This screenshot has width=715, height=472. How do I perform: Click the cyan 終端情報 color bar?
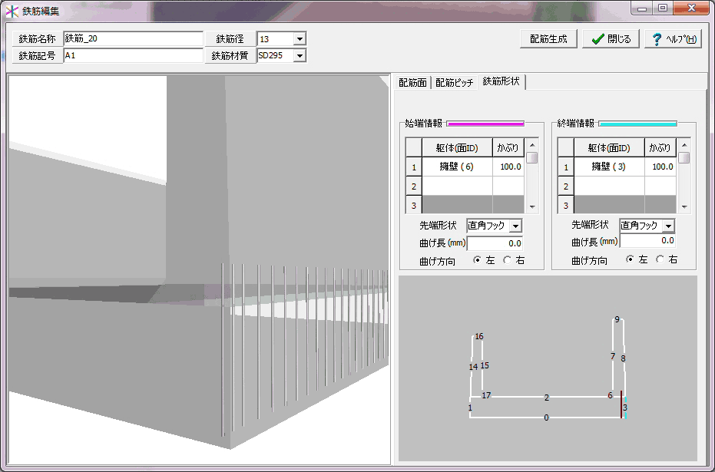tap(637, 124)
